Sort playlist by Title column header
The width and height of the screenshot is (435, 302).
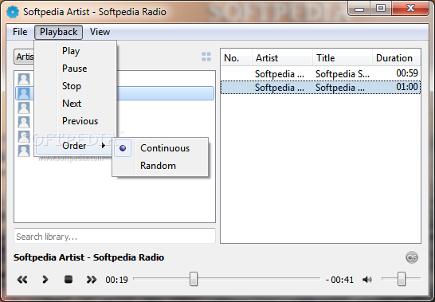[343, 57]
